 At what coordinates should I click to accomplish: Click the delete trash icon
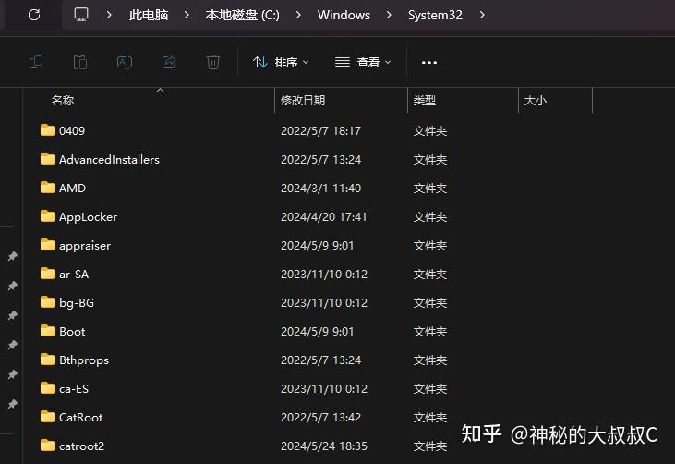point(213,63)
